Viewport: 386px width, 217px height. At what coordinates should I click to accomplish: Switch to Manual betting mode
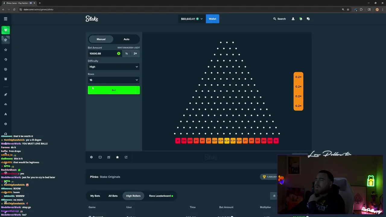click(101, 39)
